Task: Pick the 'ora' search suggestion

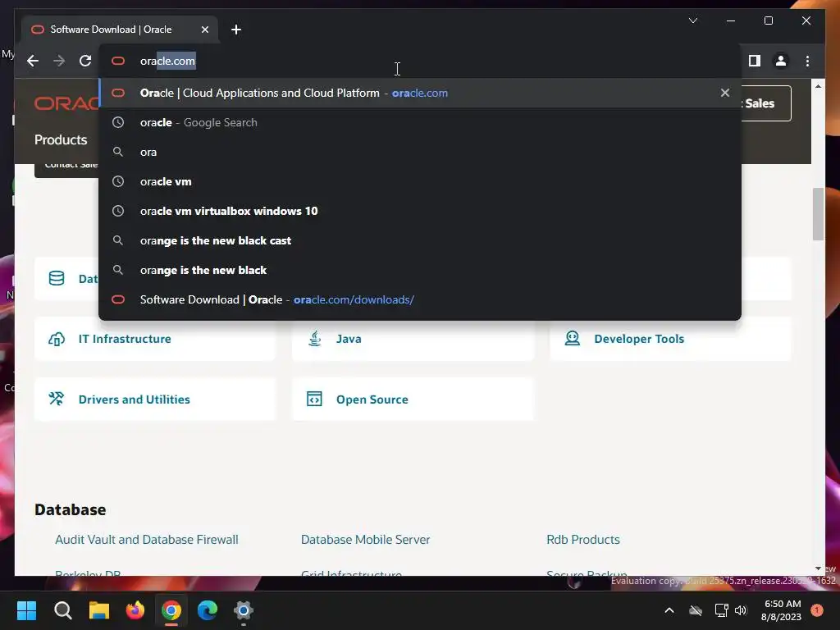Action: (420, 152)
